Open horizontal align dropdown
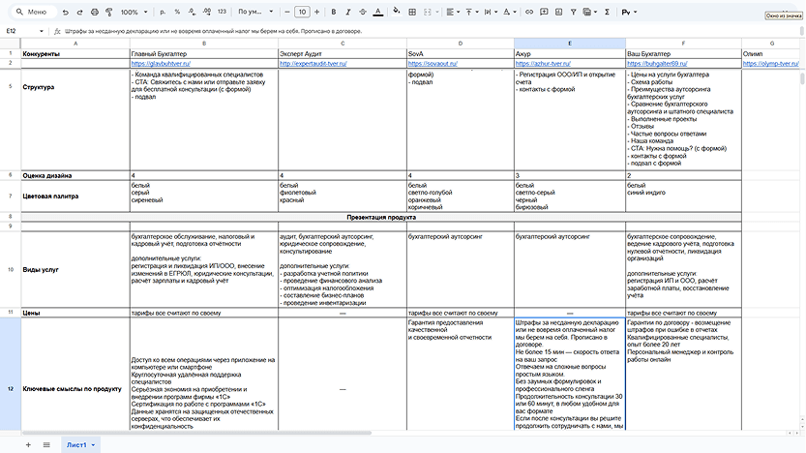Viewport: 806px width, 453px height. 453,12
